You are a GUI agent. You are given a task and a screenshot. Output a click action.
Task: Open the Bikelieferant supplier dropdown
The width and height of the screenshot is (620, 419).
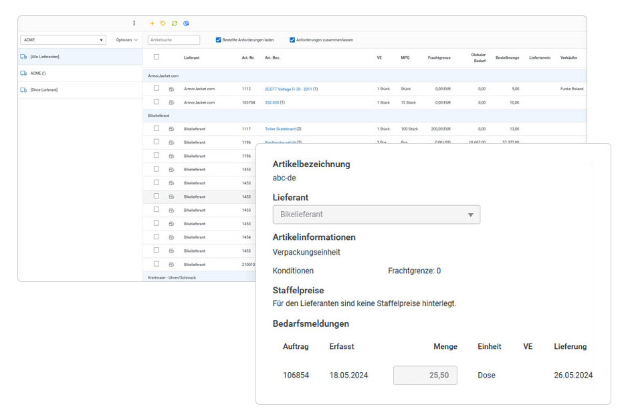tap(376, 215)
